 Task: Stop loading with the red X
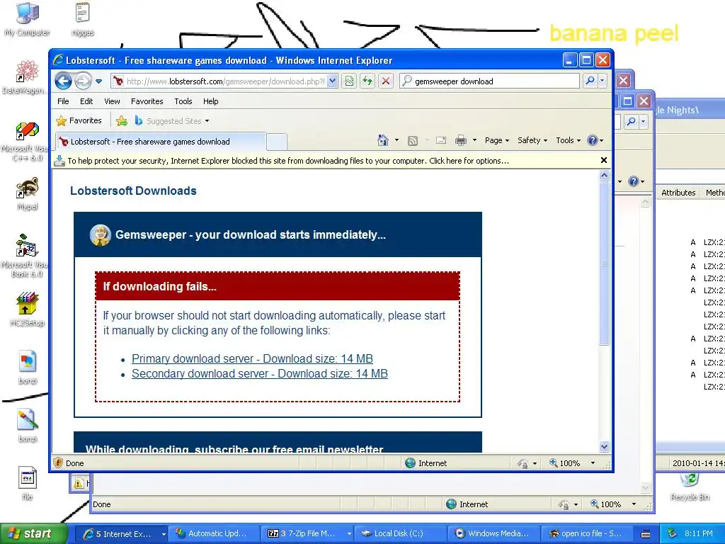click(x=386, y=81)
